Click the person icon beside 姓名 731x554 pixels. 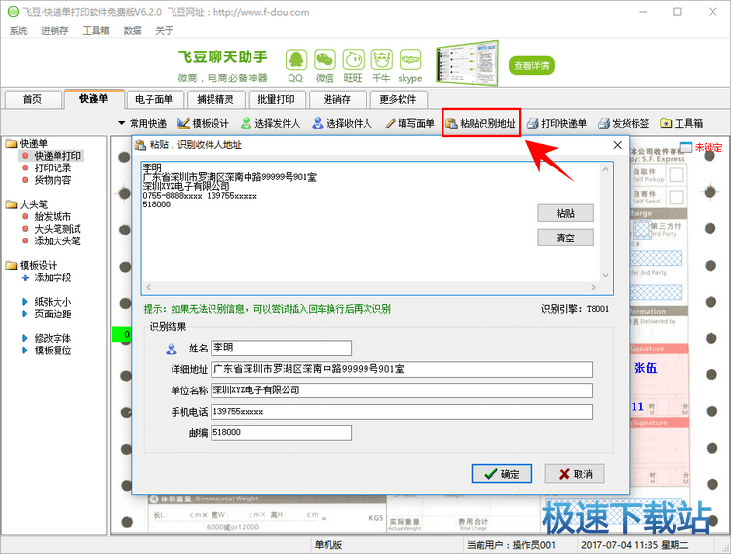[172, 349]
